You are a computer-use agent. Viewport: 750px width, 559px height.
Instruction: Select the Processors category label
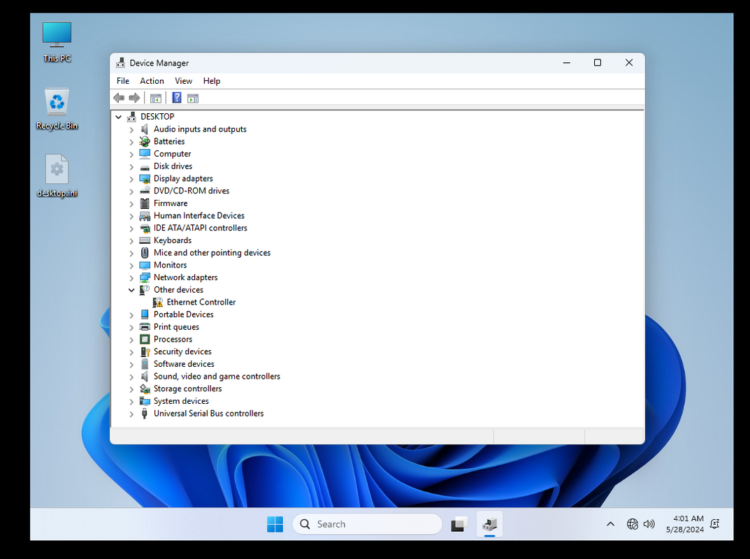[x=173, y=339]
